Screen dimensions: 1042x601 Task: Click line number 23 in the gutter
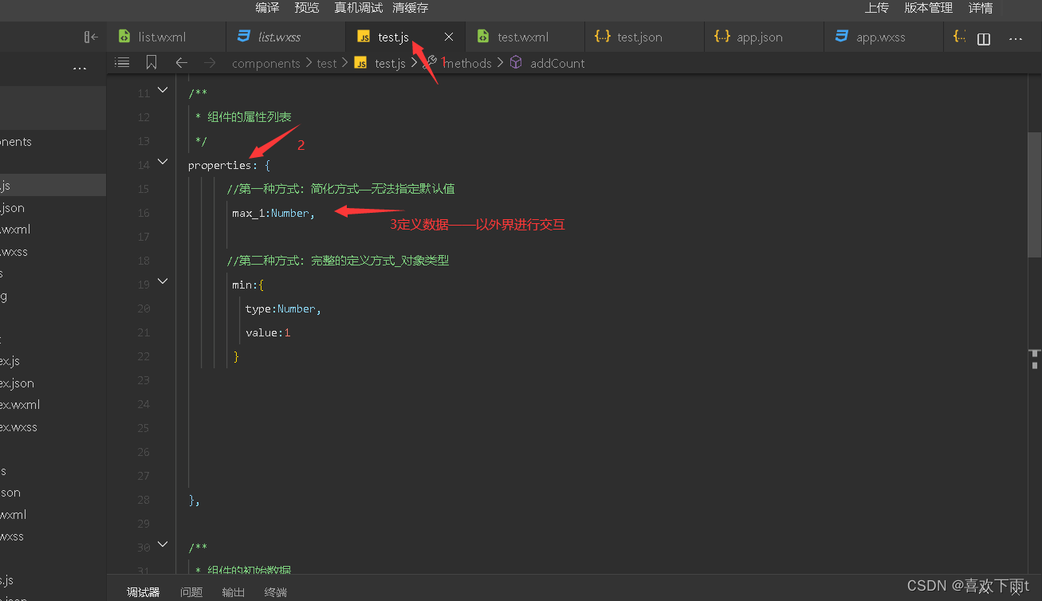point(144,380)
